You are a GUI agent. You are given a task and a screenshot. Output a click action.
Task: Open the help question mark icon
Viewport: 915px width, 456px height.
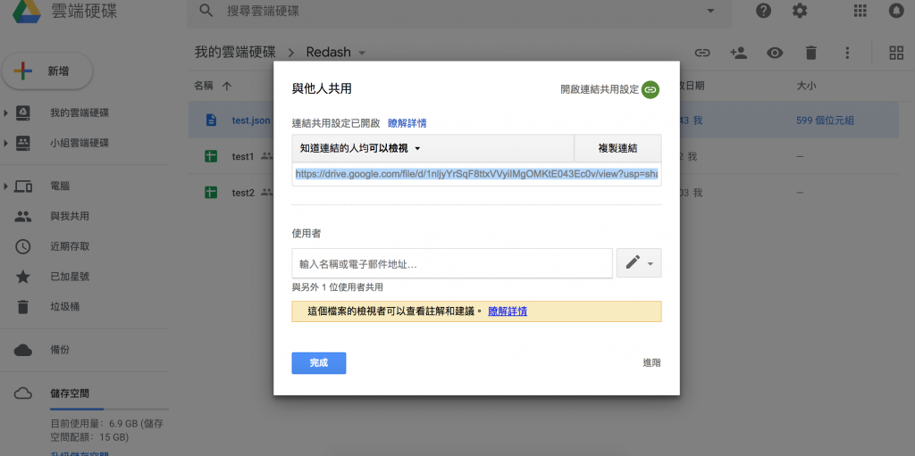click(x=763, y=11)
